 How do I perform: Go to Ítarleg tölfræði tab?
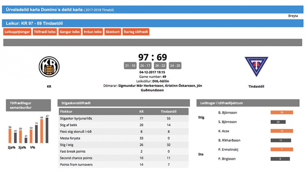pyautogui.click(x=136, y=32)
